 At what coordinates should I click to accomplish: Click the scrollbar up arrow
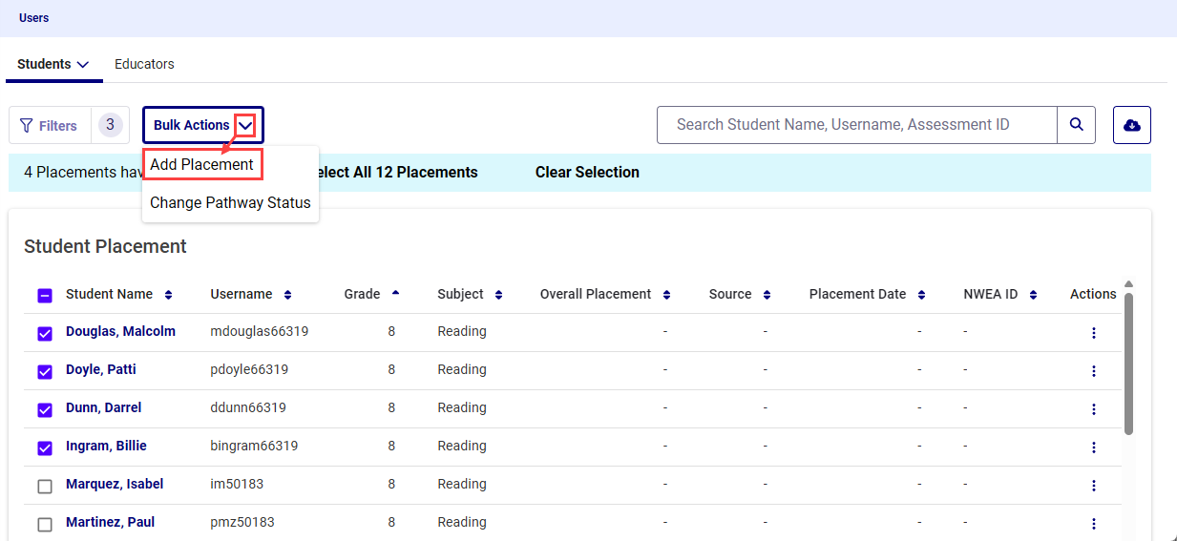pos(1128,284)
